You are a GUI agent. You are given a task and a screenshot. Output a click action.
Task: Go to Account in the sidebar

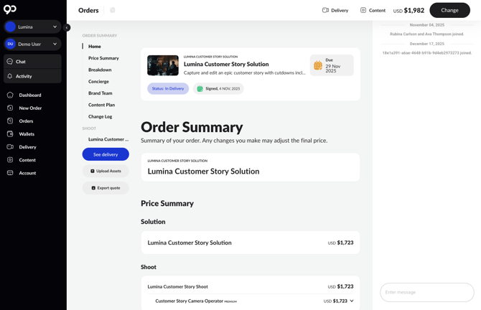point(27,173)
